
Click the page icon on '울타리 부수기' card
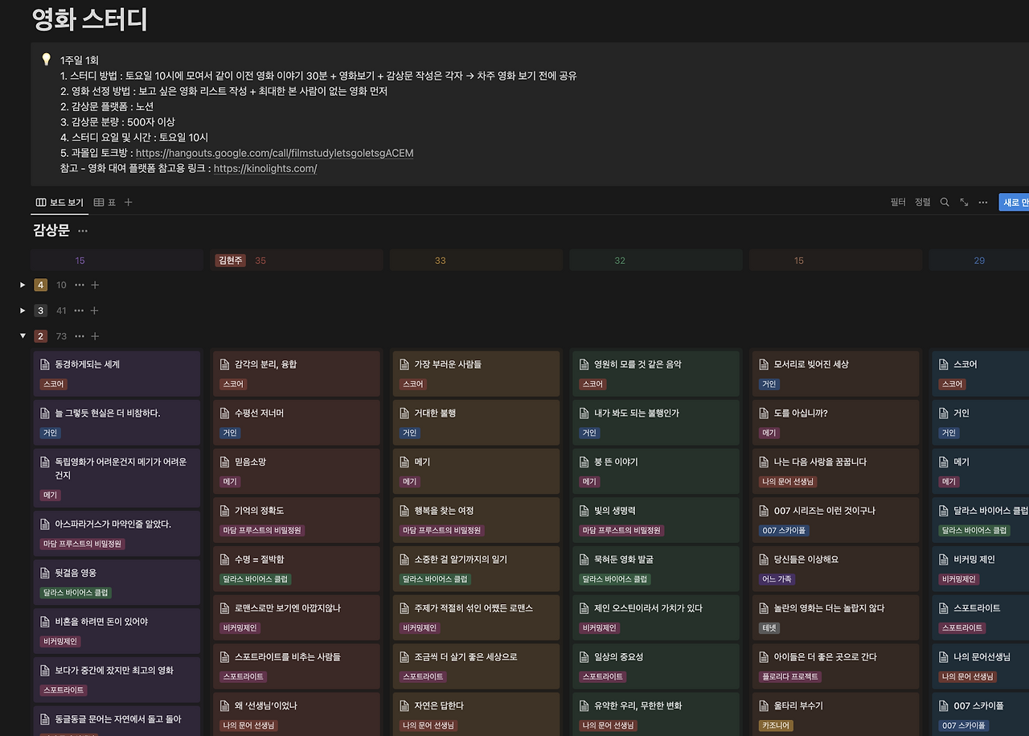click(x=765, y=706)
